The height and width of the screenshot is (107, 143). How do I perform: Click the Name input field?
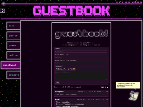coord(81,51)
